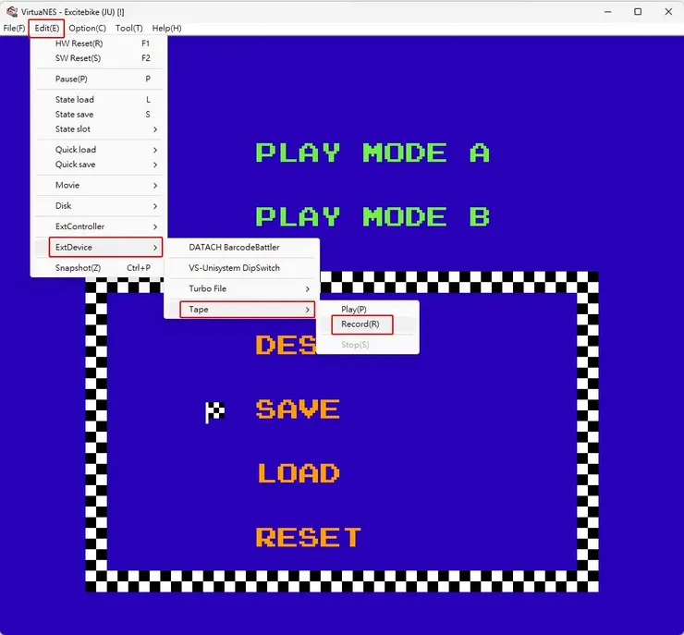This screenshot has height=635, width=684.
Task: Click the checkered flag cursor icon
Action: (x=215, y=412)
